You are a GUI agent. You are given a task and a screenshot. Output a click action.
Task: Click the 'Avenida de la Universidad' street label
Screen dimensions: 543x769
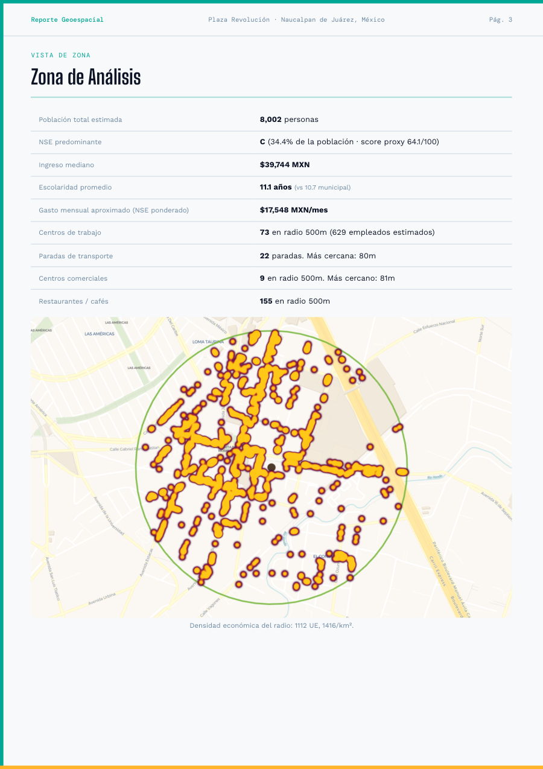point(109,517)
